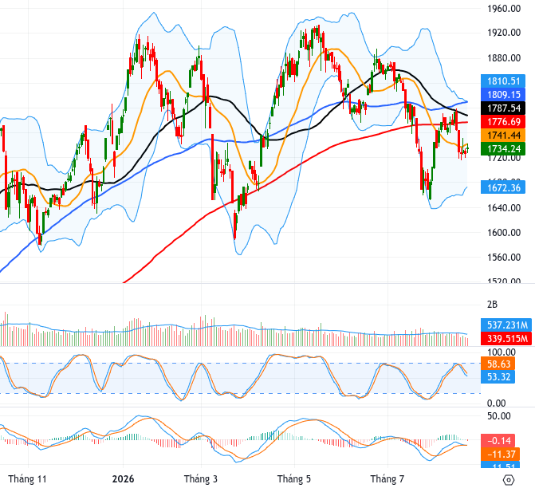The height and width of the screenshot is (488, 535).
Task: Select the 1810.51 upper band price label
Action: [x=503, y=81]
